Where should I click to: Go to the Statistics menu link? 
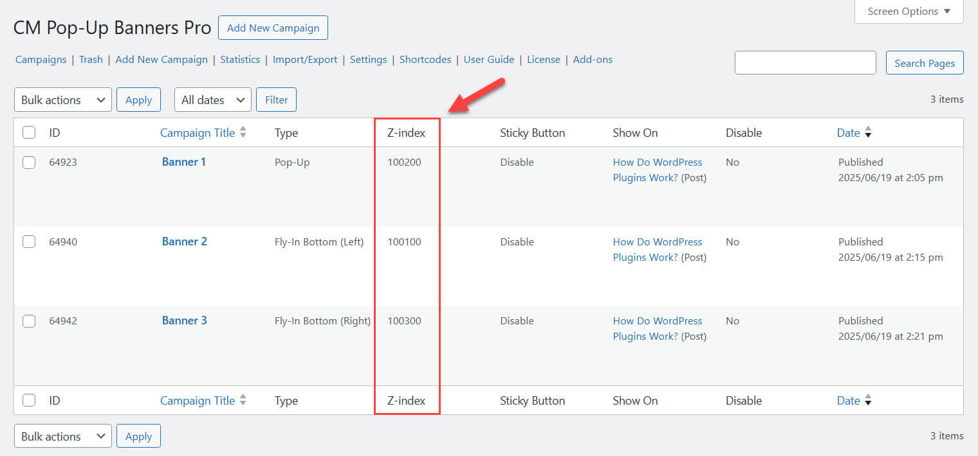240,60
